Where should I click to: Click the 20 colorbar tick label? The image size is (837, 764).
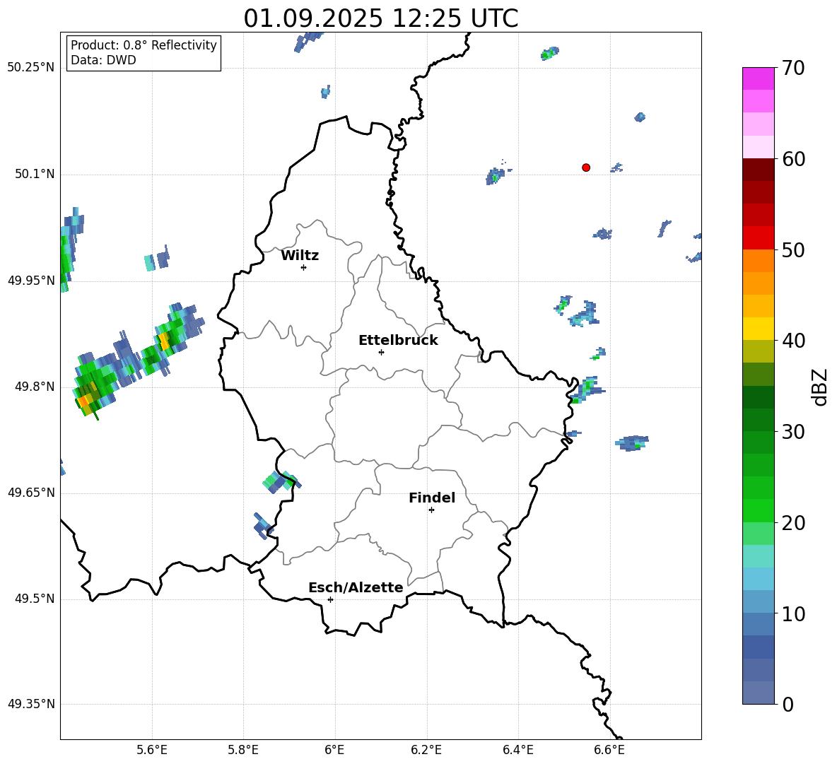(793, 523)
